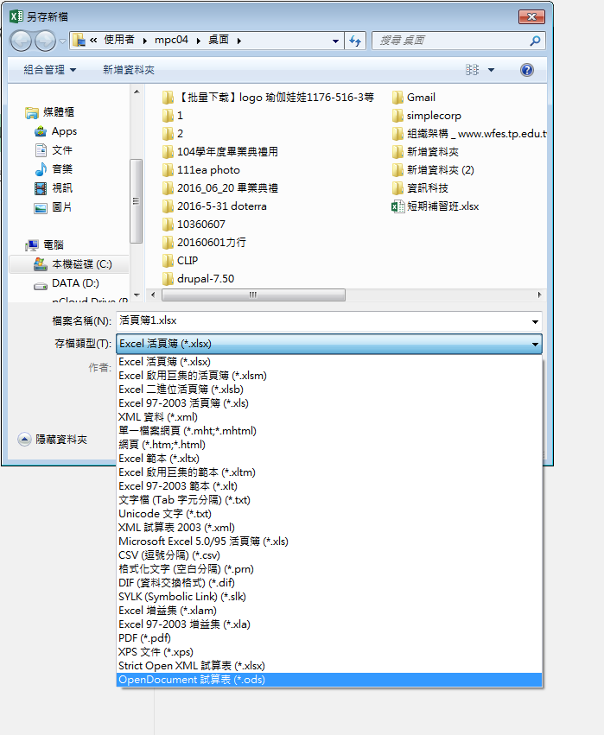Click the search magnifier icon
This screenshot has width=604, height=735.
coord(535,41)
